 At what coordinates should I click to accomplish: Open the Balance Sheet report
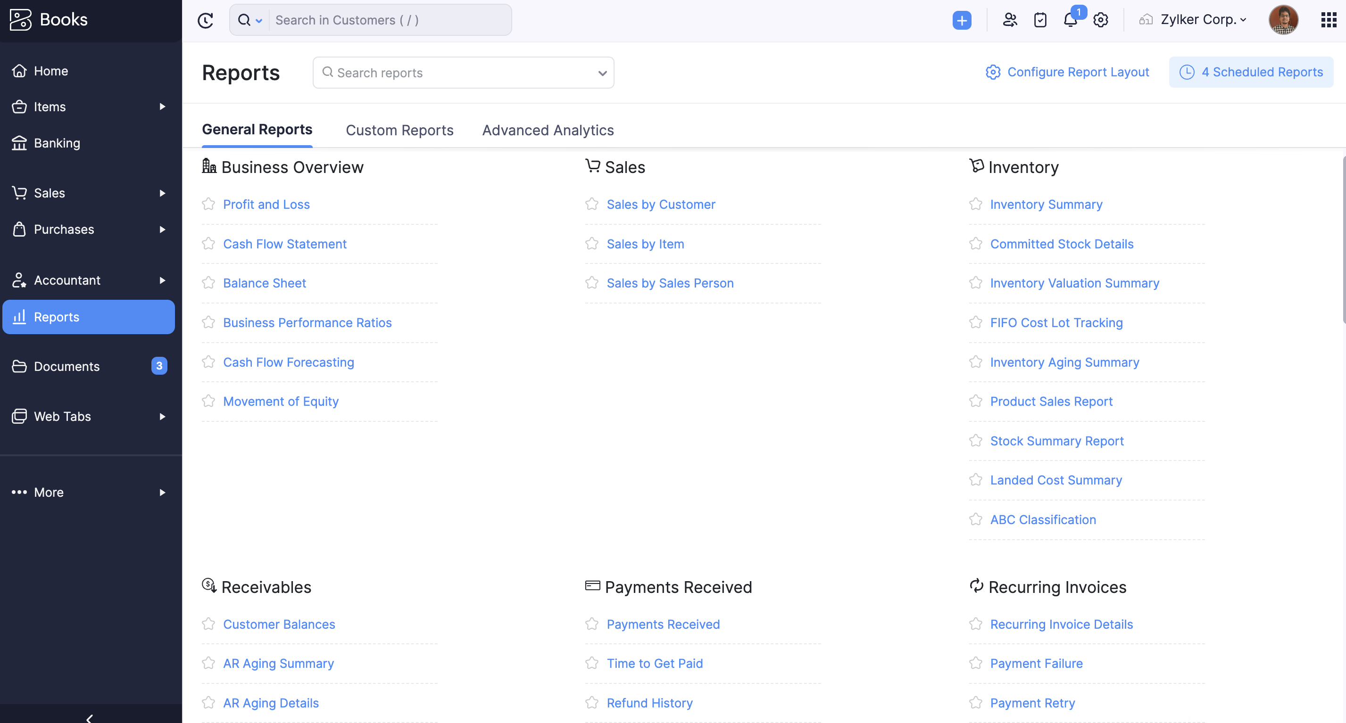[265, 283]
